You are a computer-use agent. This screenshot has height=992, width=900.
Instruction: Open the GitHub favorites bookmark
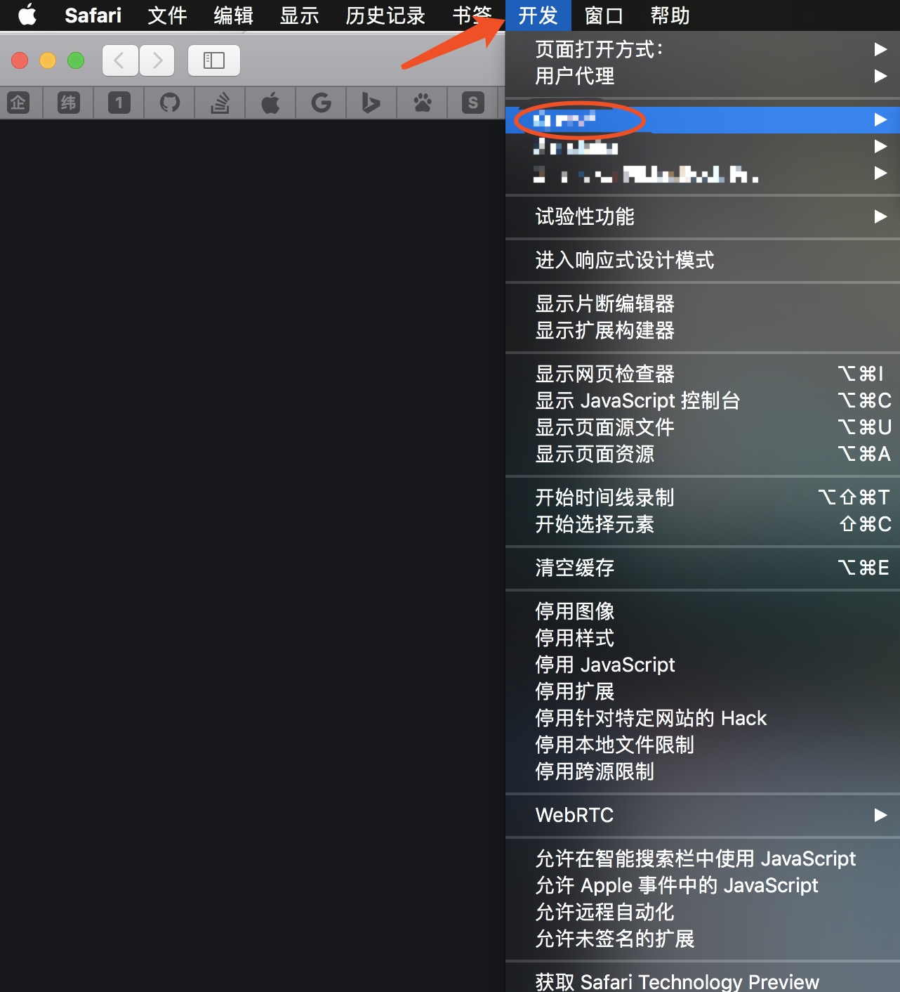[170, 103]
